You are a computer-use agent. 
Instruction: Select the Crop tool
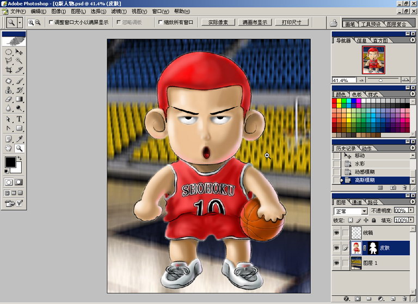click(x=9, y=70)
